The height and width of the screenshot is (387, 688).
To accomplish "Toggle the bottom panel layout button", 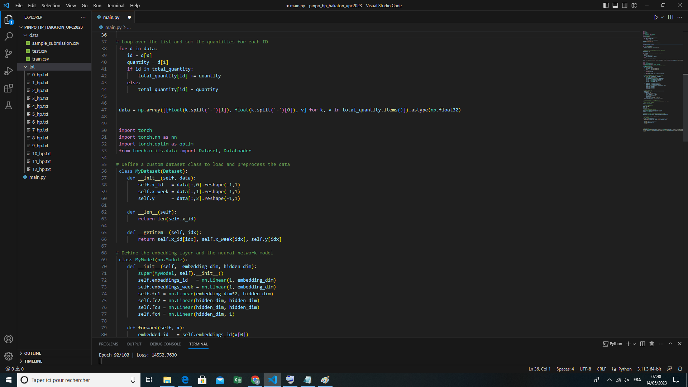I will [615, 5].
